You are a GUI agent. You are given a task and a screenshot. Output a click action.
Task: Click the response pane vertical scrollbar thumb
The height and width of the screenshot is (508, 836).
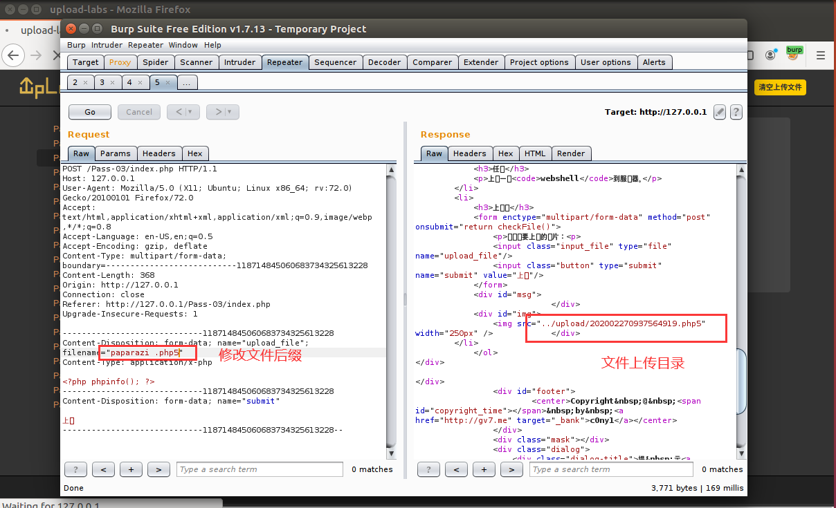tap(743, 383)
